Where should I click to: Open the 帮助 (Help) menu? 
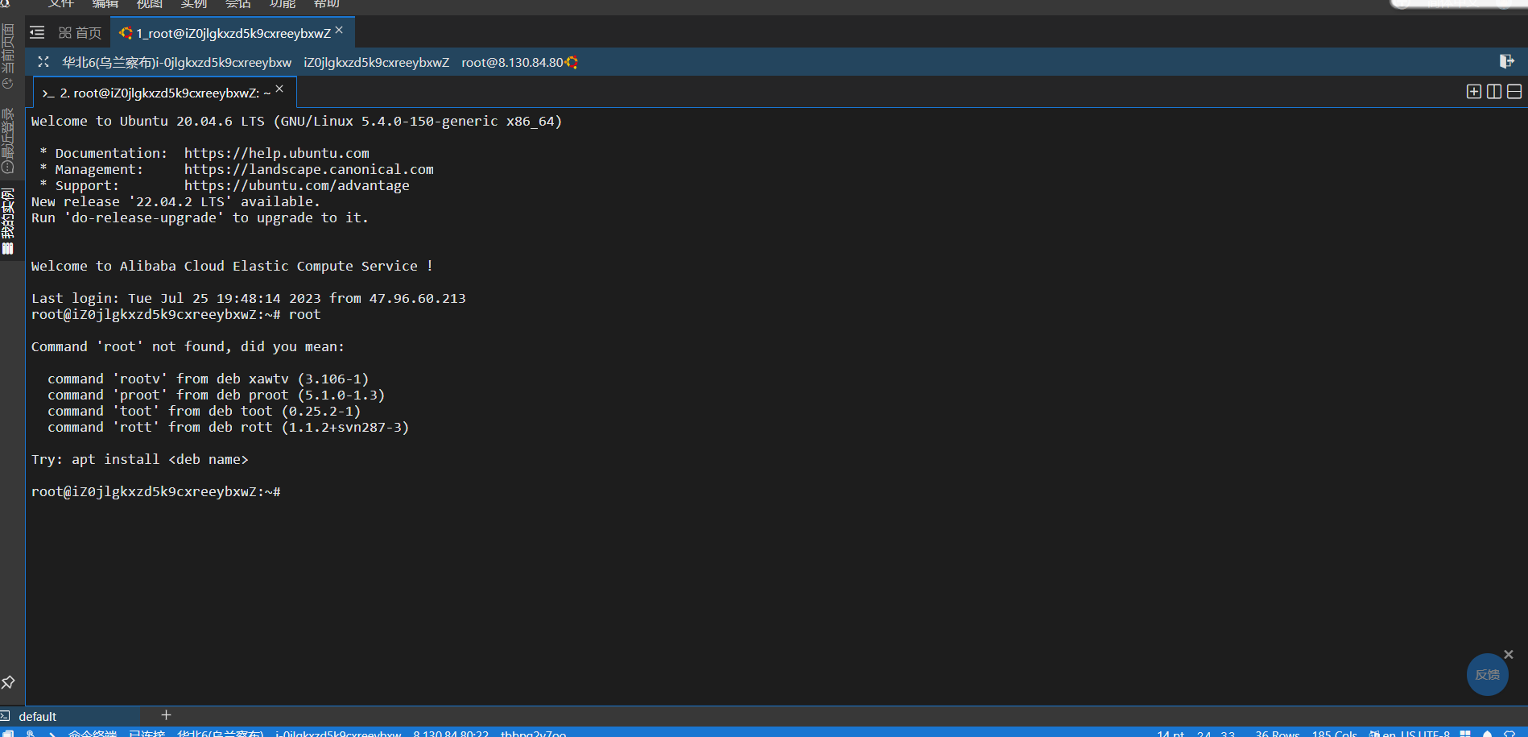[326, 4]
